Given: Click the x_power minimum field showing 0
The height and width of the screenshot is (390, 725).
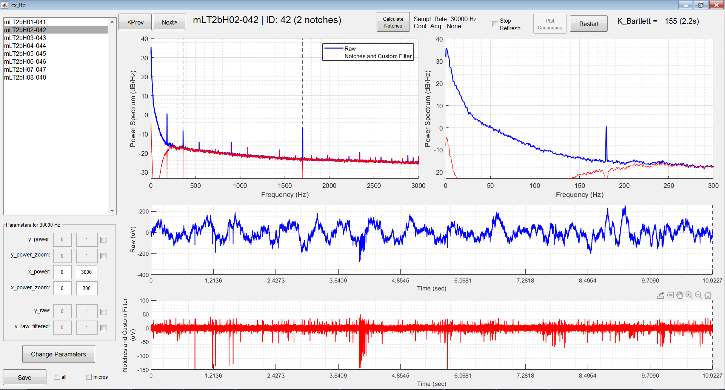Looking at the screenshot, I should [62, 272].
